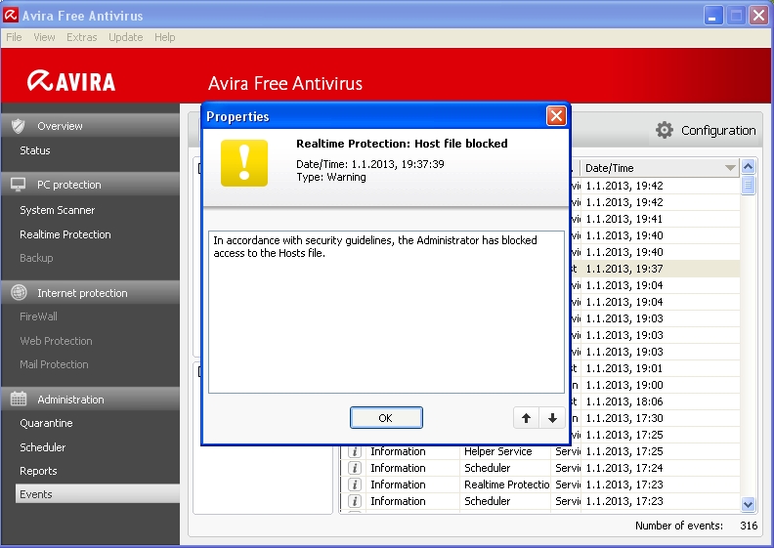Open Quarantine section
This screenshot has height=548, width=774.
[46, 423]
